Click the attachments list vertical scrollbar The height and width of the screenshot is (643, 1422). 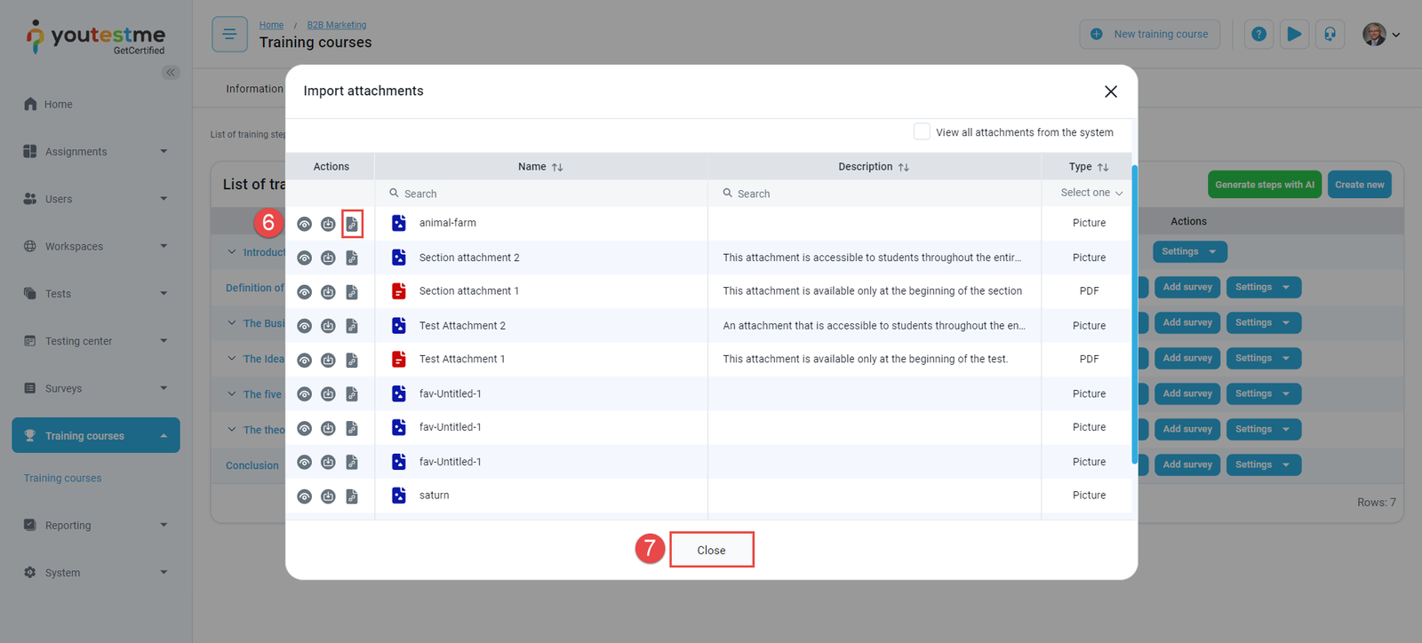point(1134,314)
